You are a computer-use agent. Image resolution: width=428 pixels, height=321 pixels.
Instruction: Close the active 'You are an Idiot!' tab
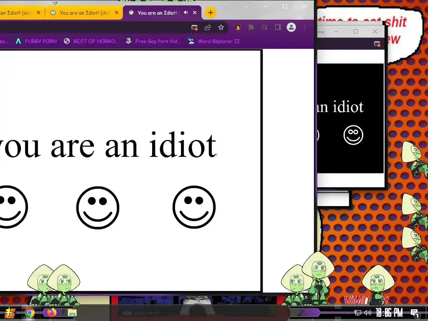point(195,13)
